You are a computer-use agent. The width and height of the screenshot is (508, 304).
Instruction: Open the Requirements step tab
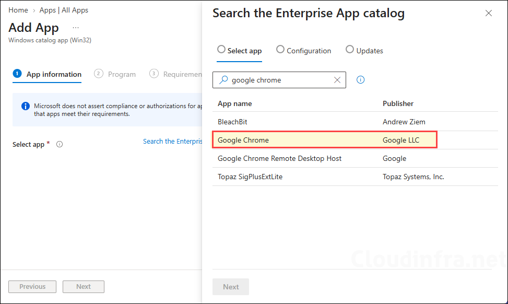(x=175, y=74)
